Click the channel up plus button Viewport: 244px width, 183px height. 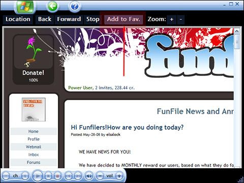click(25, 176)
